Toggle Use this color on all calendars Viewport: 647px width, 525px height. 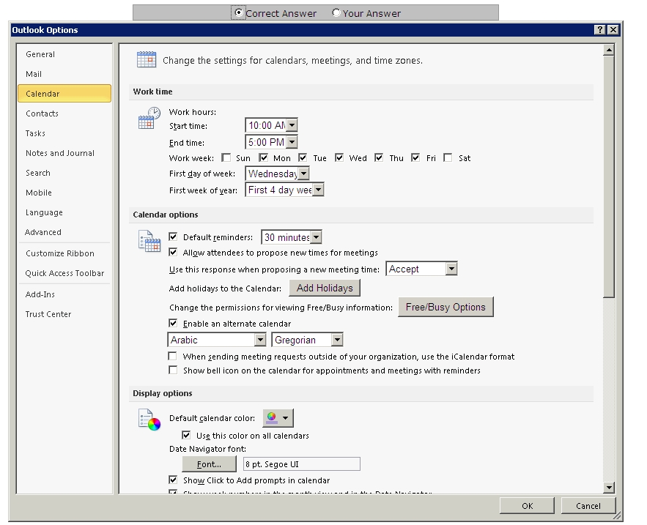tap(186, 435)
